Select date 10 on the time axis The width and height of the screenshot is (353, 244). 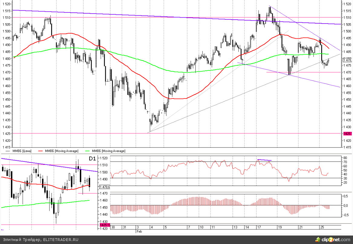tap(201, 227)
